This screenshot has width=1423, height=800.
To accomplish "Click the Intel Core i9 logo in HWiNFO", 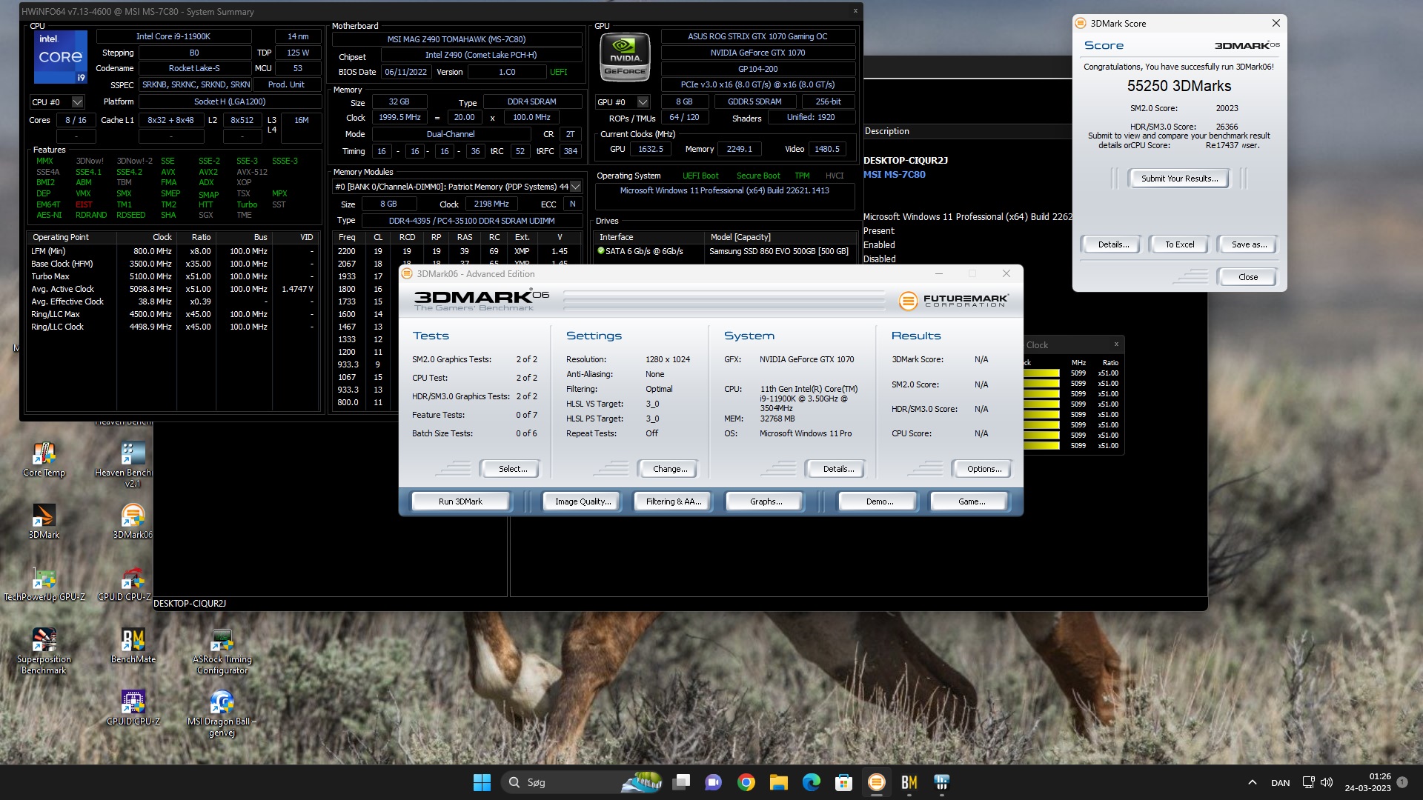I will (x=61, y=57).
